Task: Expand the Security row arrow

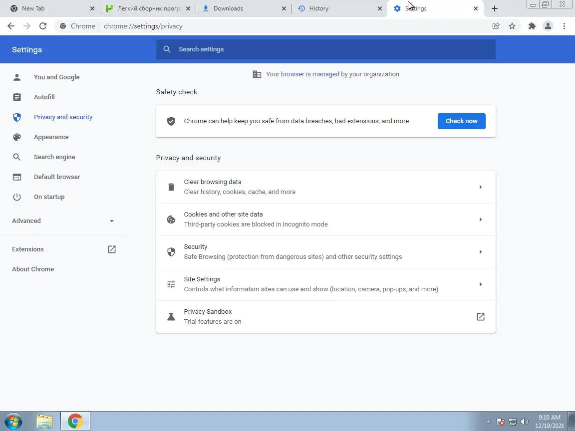Action: click(480, 252)
